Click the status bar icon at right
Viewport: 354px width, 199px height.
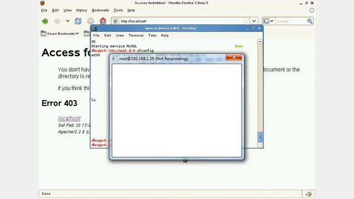[309, 194]
